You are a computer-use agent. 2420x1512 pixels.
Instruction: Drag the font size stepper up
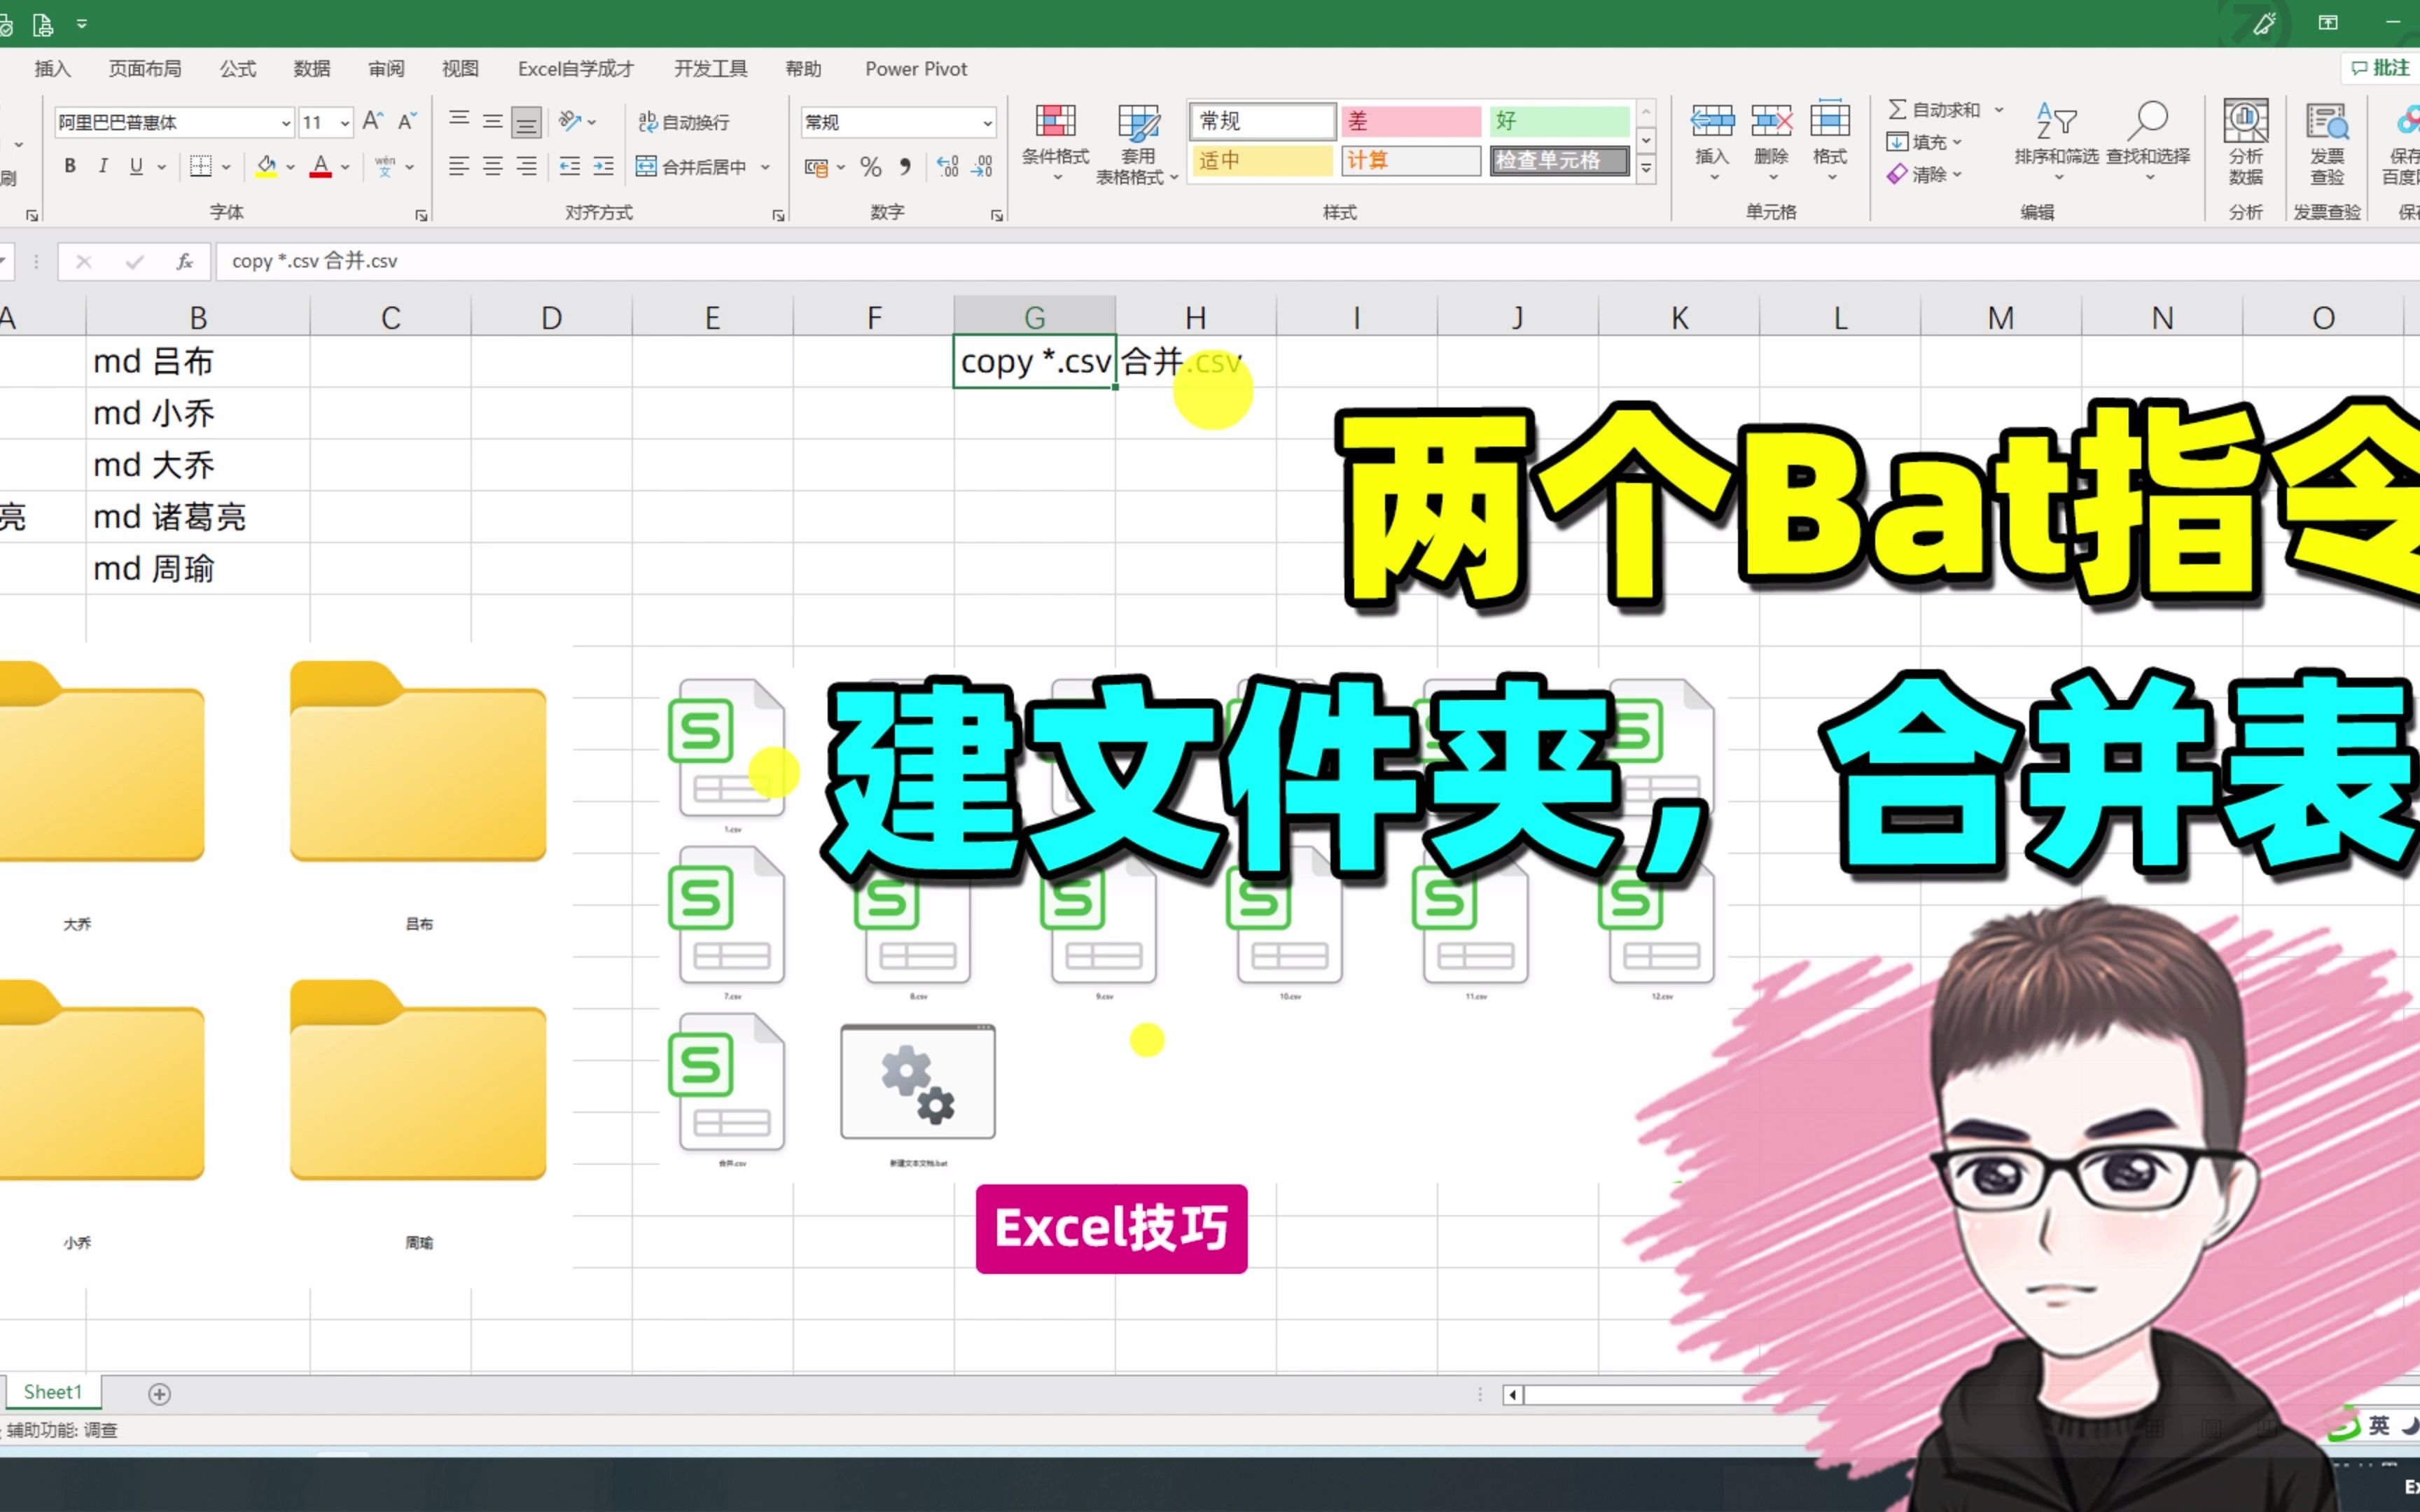(371, 120)
